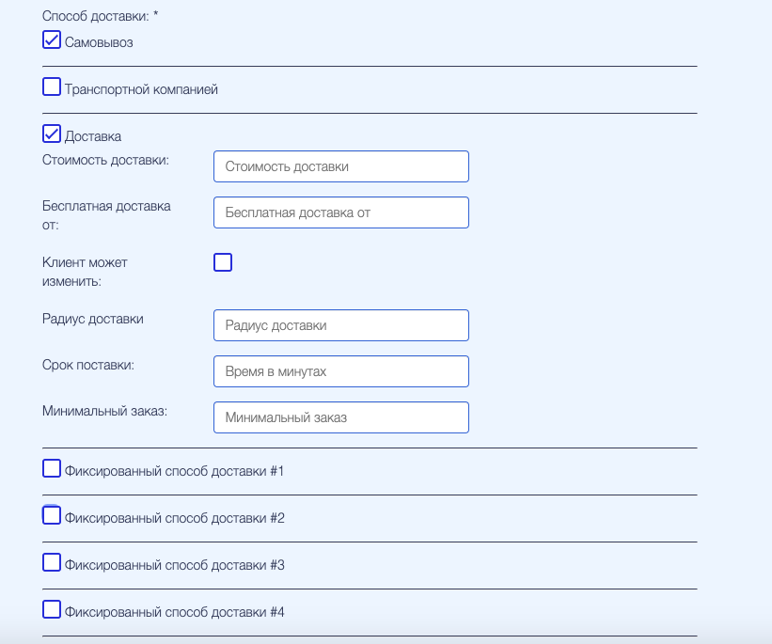Click the Фиксированный способ доставки #2 label
The height and width of the screenshot is (644, 772).
tap(174, 518)
